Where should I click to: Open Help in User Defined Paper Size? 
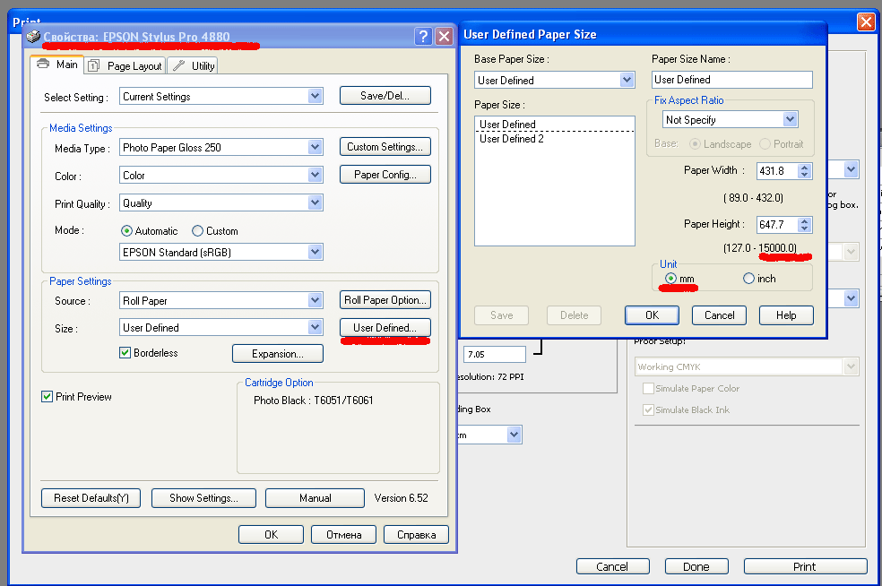click(786, 315)
